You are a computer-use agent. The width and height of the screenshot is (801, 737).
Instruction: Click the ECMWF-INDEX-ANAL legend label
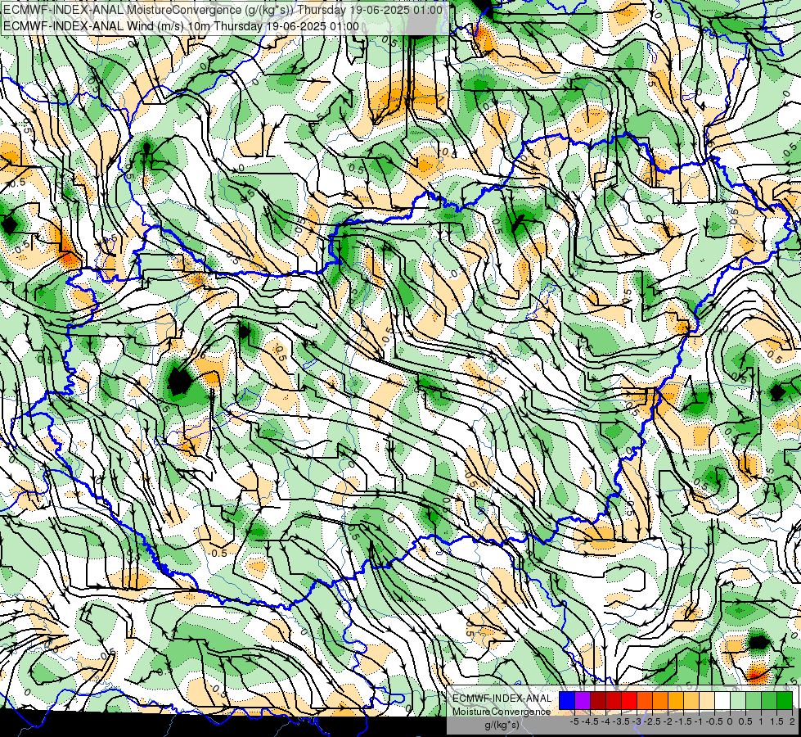(502, 699)
